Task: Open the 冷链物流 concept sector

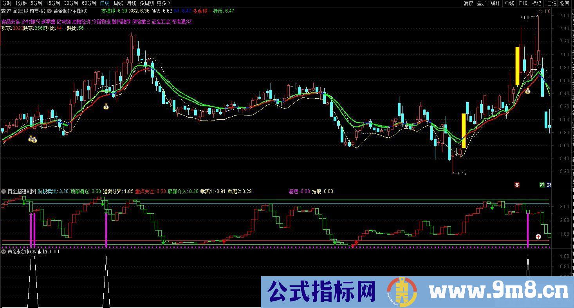Action: coord(101,22)
